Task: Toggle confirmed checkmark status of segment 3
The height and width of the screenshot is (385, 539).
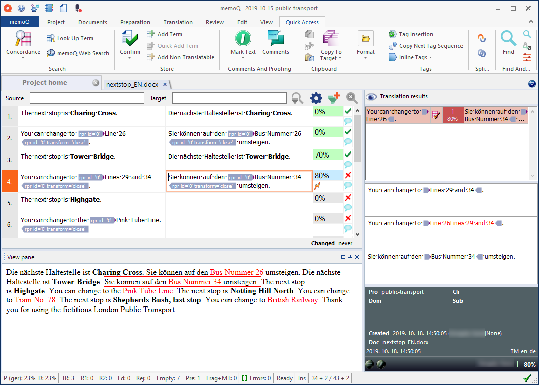Action: (x=348, y=154)
